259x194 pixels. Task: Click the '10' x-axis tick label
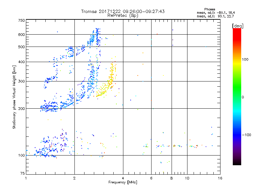tap(187, 178)
